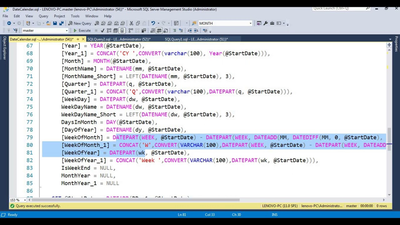The height and width of the screenshot is (225, 400).
Task: Open the active documents list dropdown arrow
Action: click(390, 39)
